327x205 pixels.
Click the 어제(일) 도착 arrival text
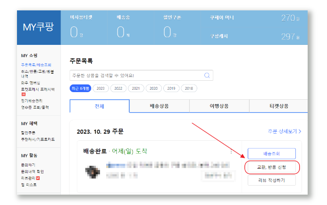(129, 151)
